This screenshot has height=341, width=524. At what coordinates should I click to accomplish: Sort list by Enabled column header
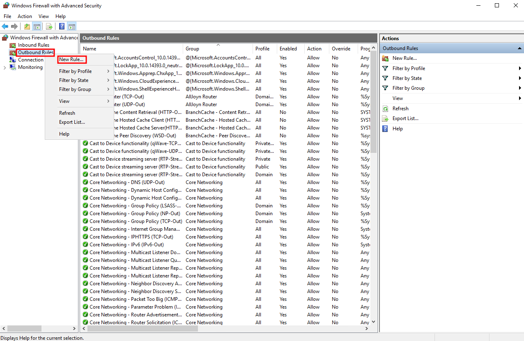click(291, 49)
